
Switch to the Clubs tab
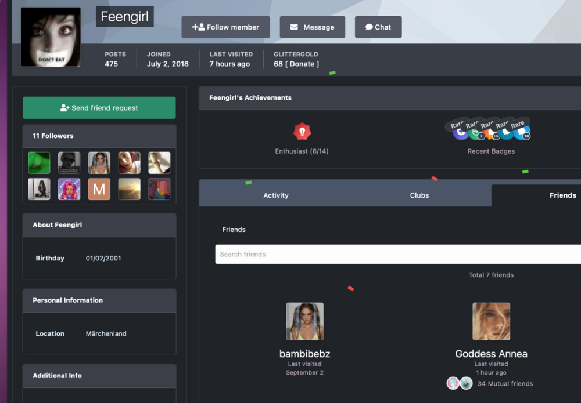pyautogui.click(x=419, y=195)
